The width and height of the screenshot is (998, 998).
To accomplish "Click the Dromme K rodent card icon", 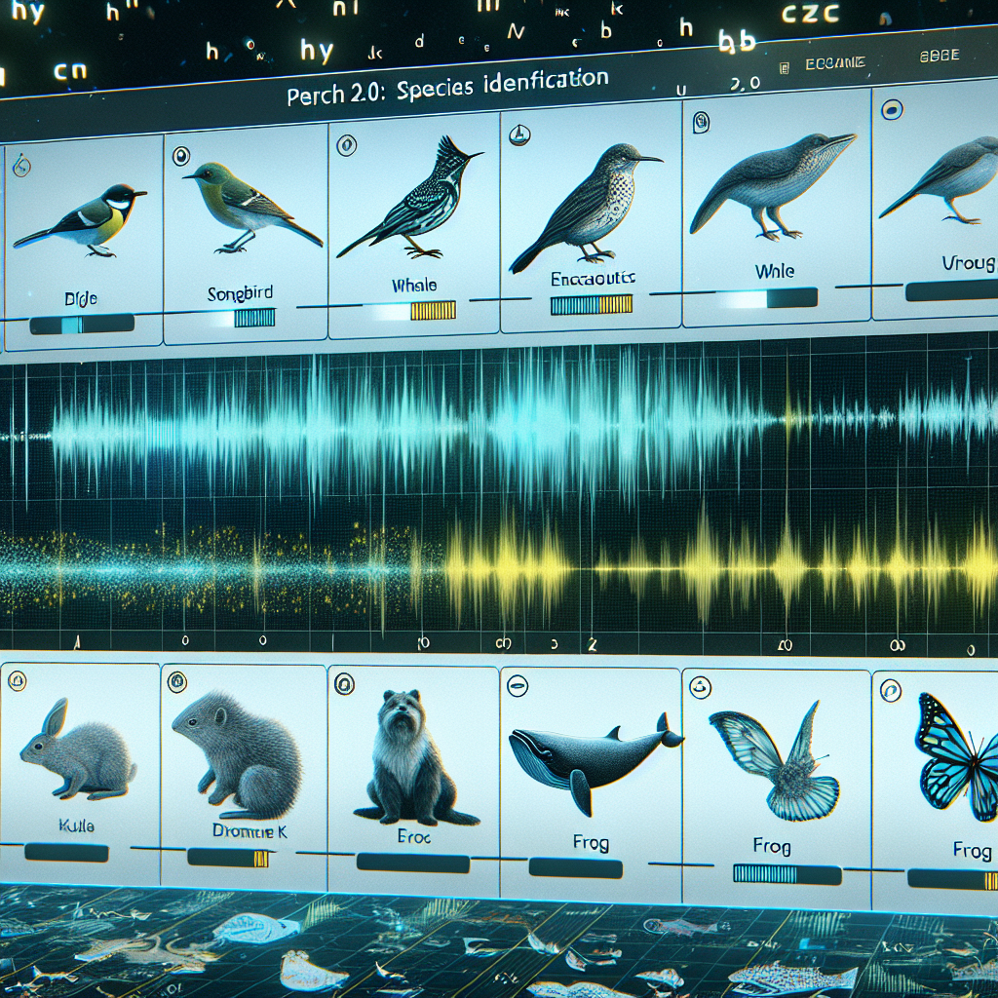I will coord(177,682).
